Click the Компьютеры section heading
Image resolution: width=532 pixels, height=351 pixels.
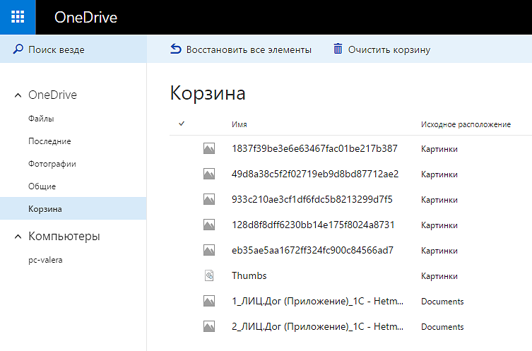(64, 236)
